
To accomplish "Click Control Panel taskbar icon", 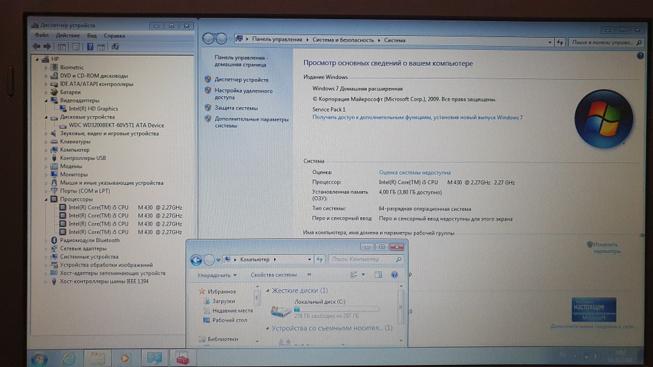I will pyautogui.click(x=154, y=359).
